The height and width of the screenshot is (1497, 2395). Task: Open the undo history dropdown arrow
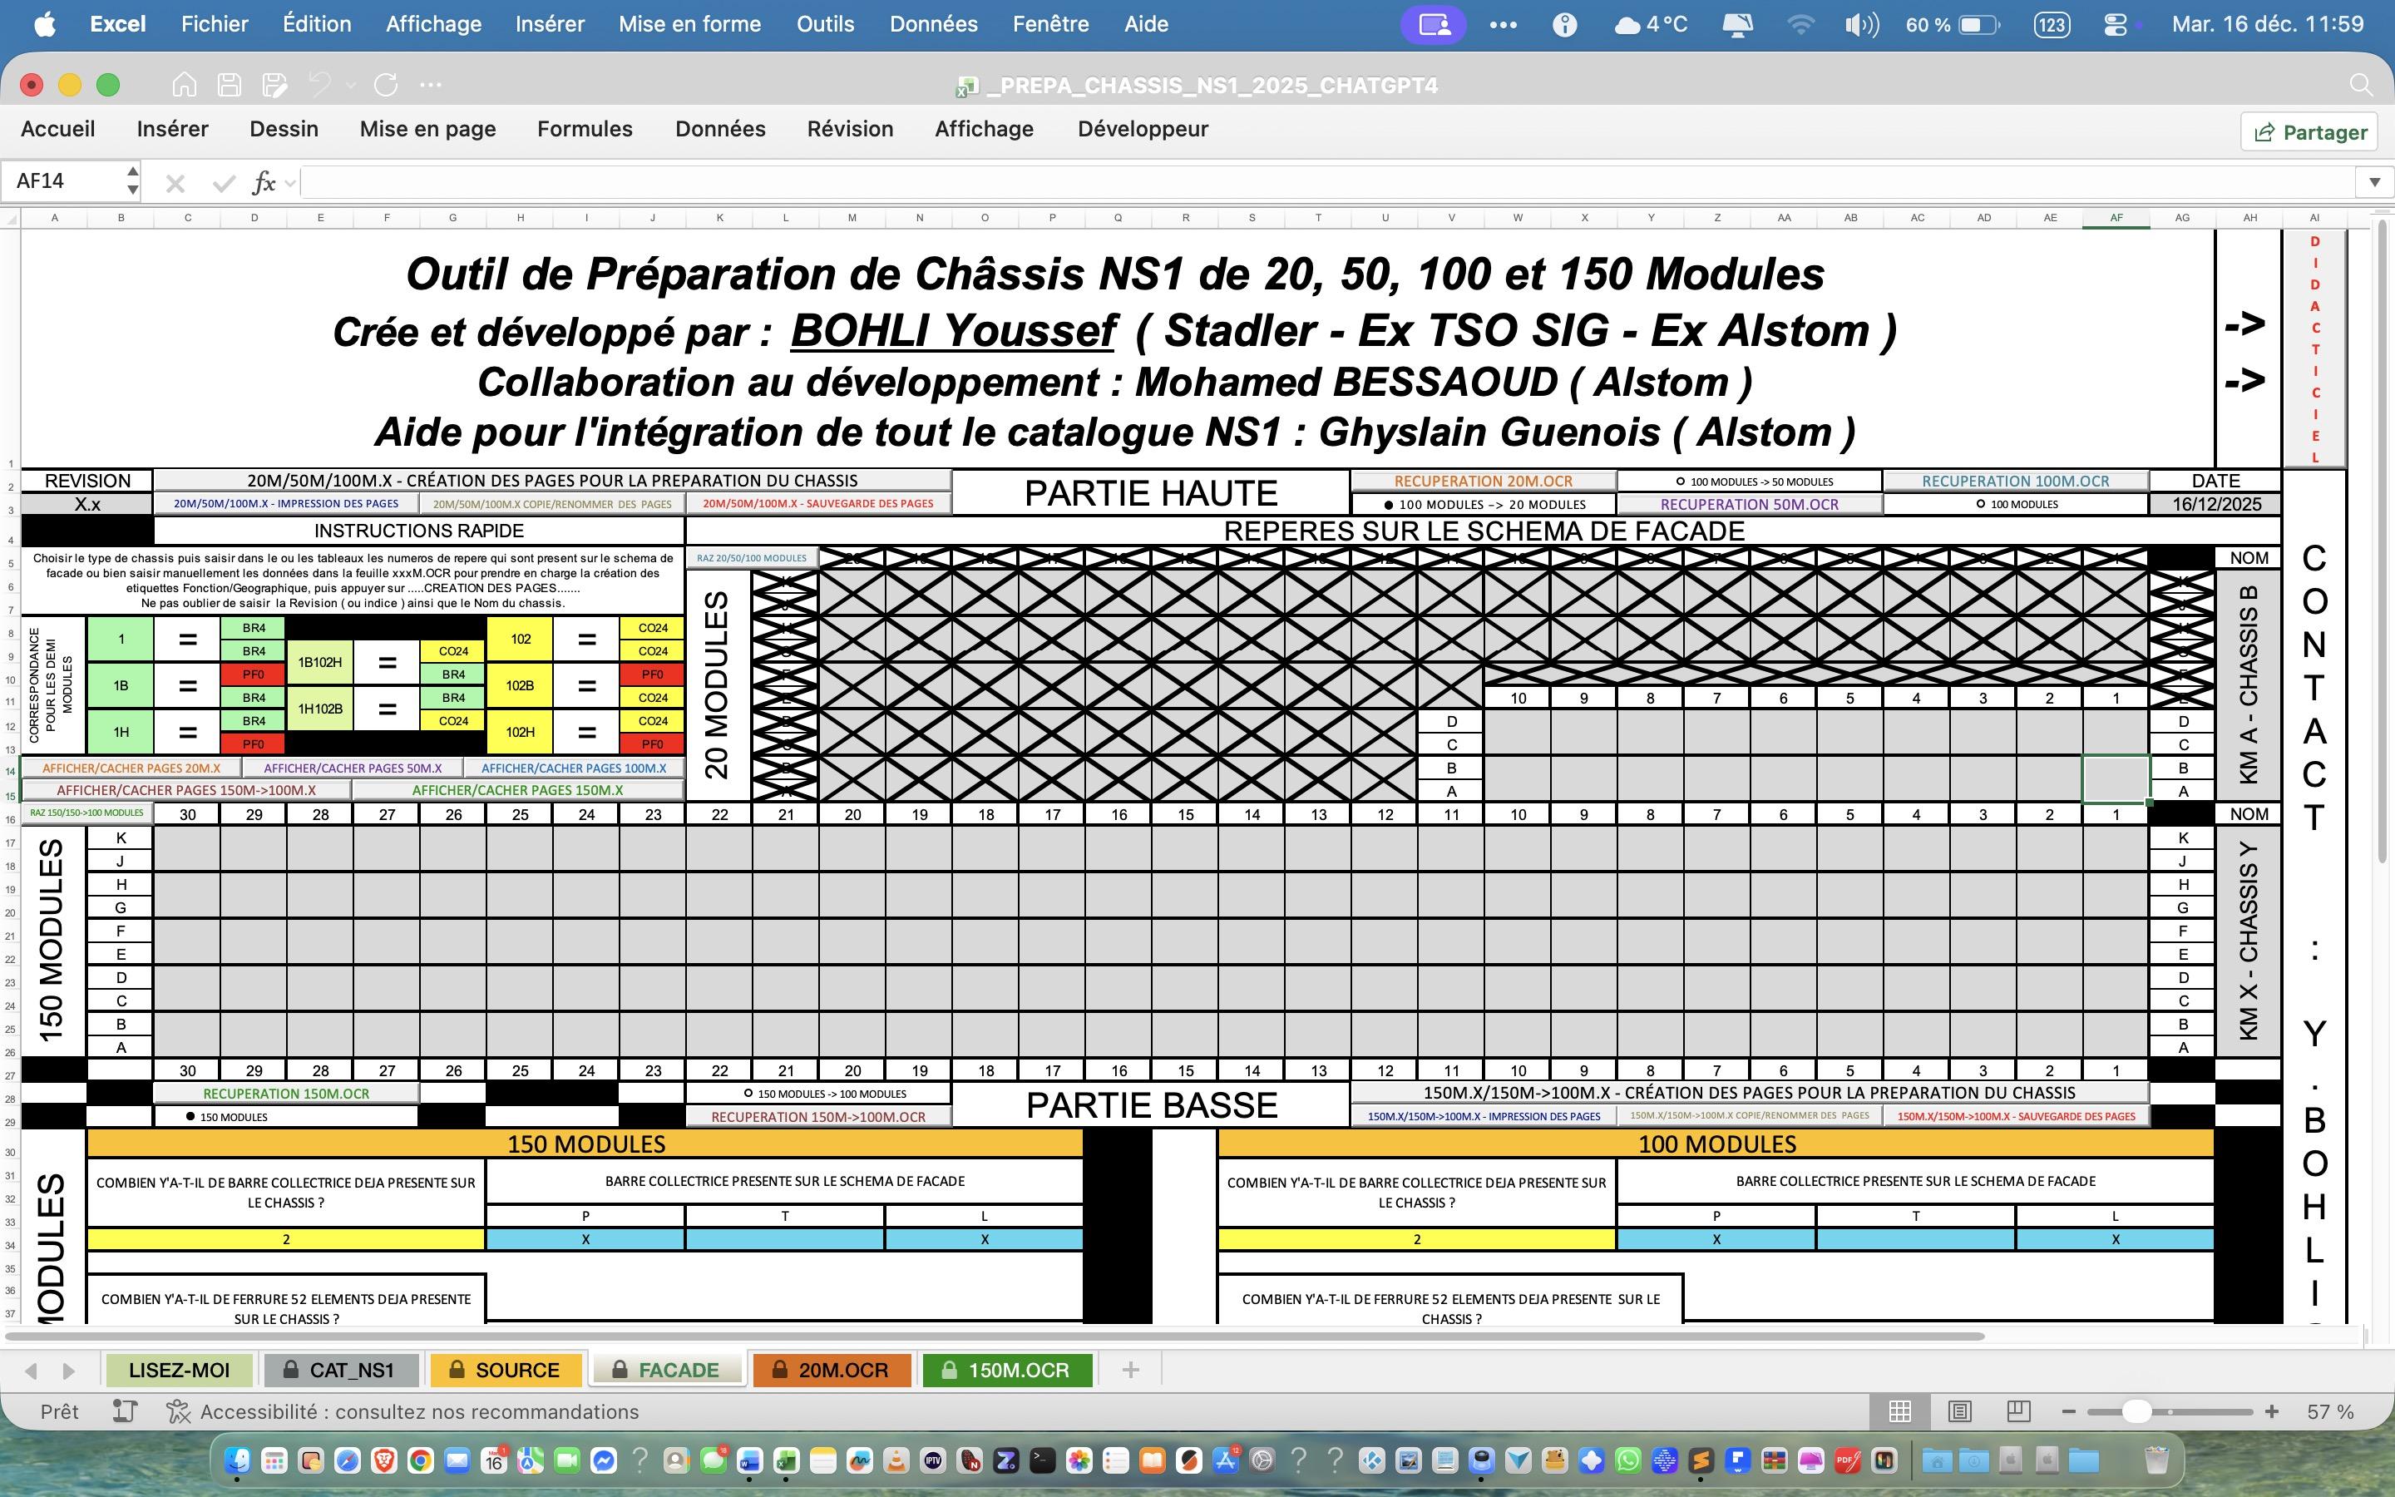(x=350, y=85)
